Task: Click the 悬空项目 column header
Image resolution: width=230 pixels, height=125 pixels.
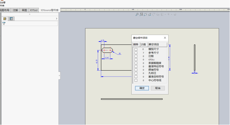Action: (x=158, y=44)
